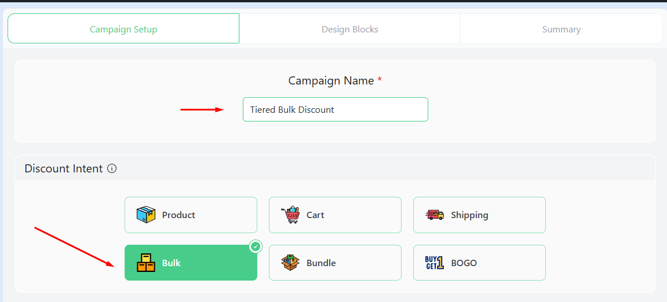Click the Campaign Name text field
The width and height of the screenshot is (667, 302).
(335, 109)
